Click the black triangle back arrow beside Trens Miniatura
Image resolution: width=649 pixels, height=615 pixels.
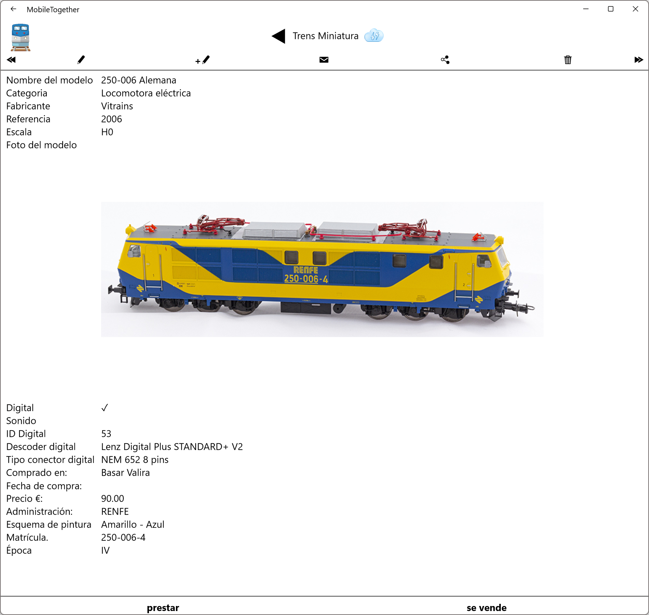pos(278,36)
